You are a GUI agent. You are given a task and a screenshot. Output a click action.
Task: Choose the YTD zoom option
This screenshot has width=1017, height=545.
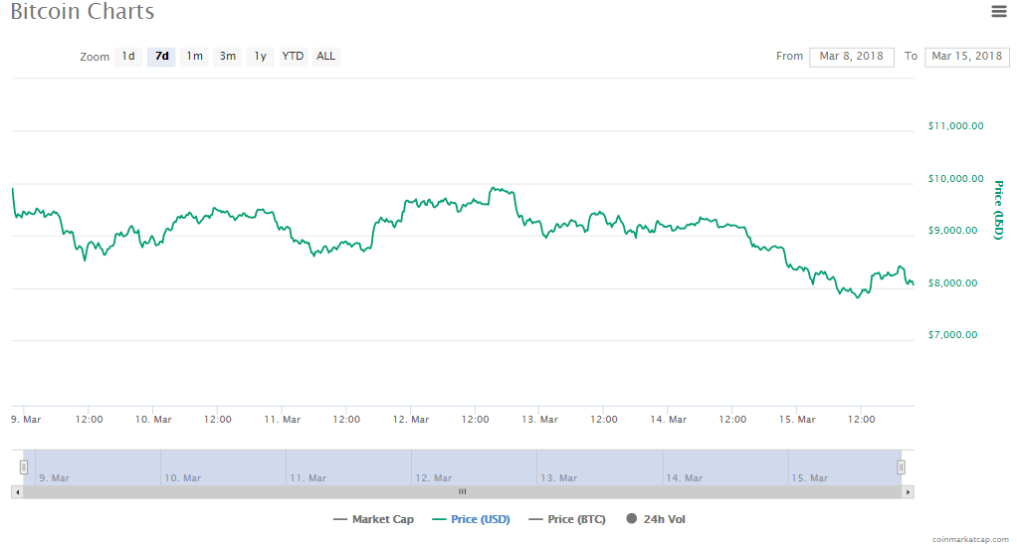pyautogui.click(x=293, y=57)
